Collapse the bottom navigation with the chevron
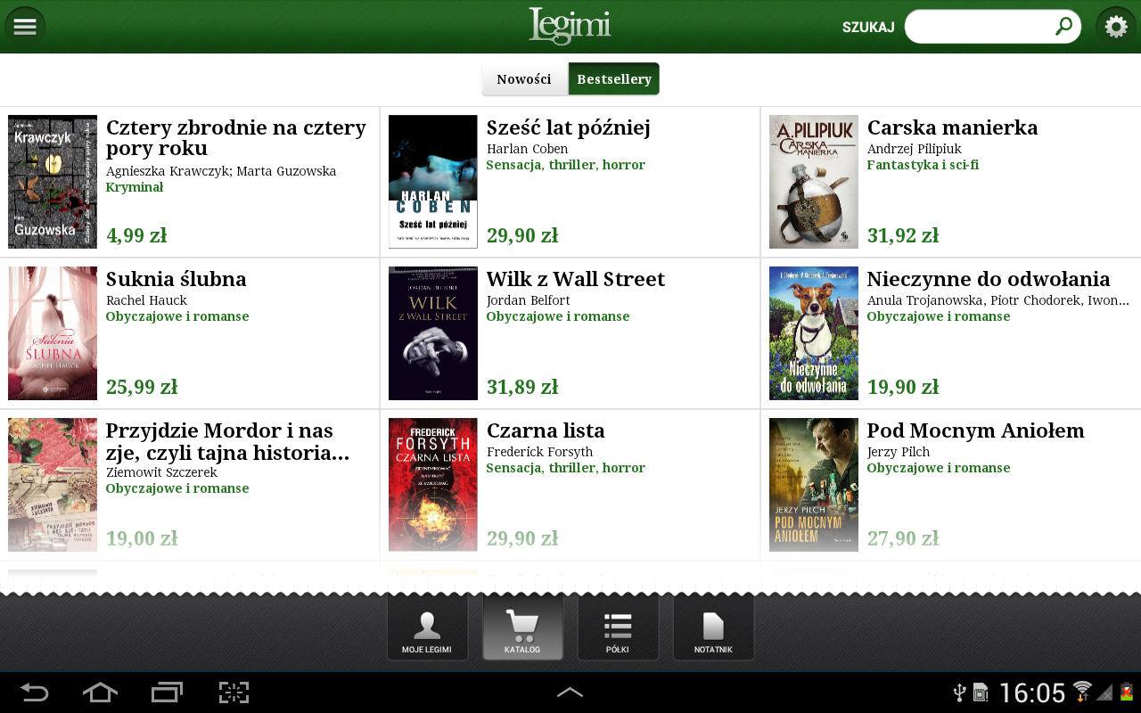 coord(570,691)
